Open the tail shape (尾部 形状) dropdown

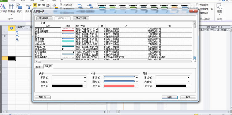click(189, 78)
